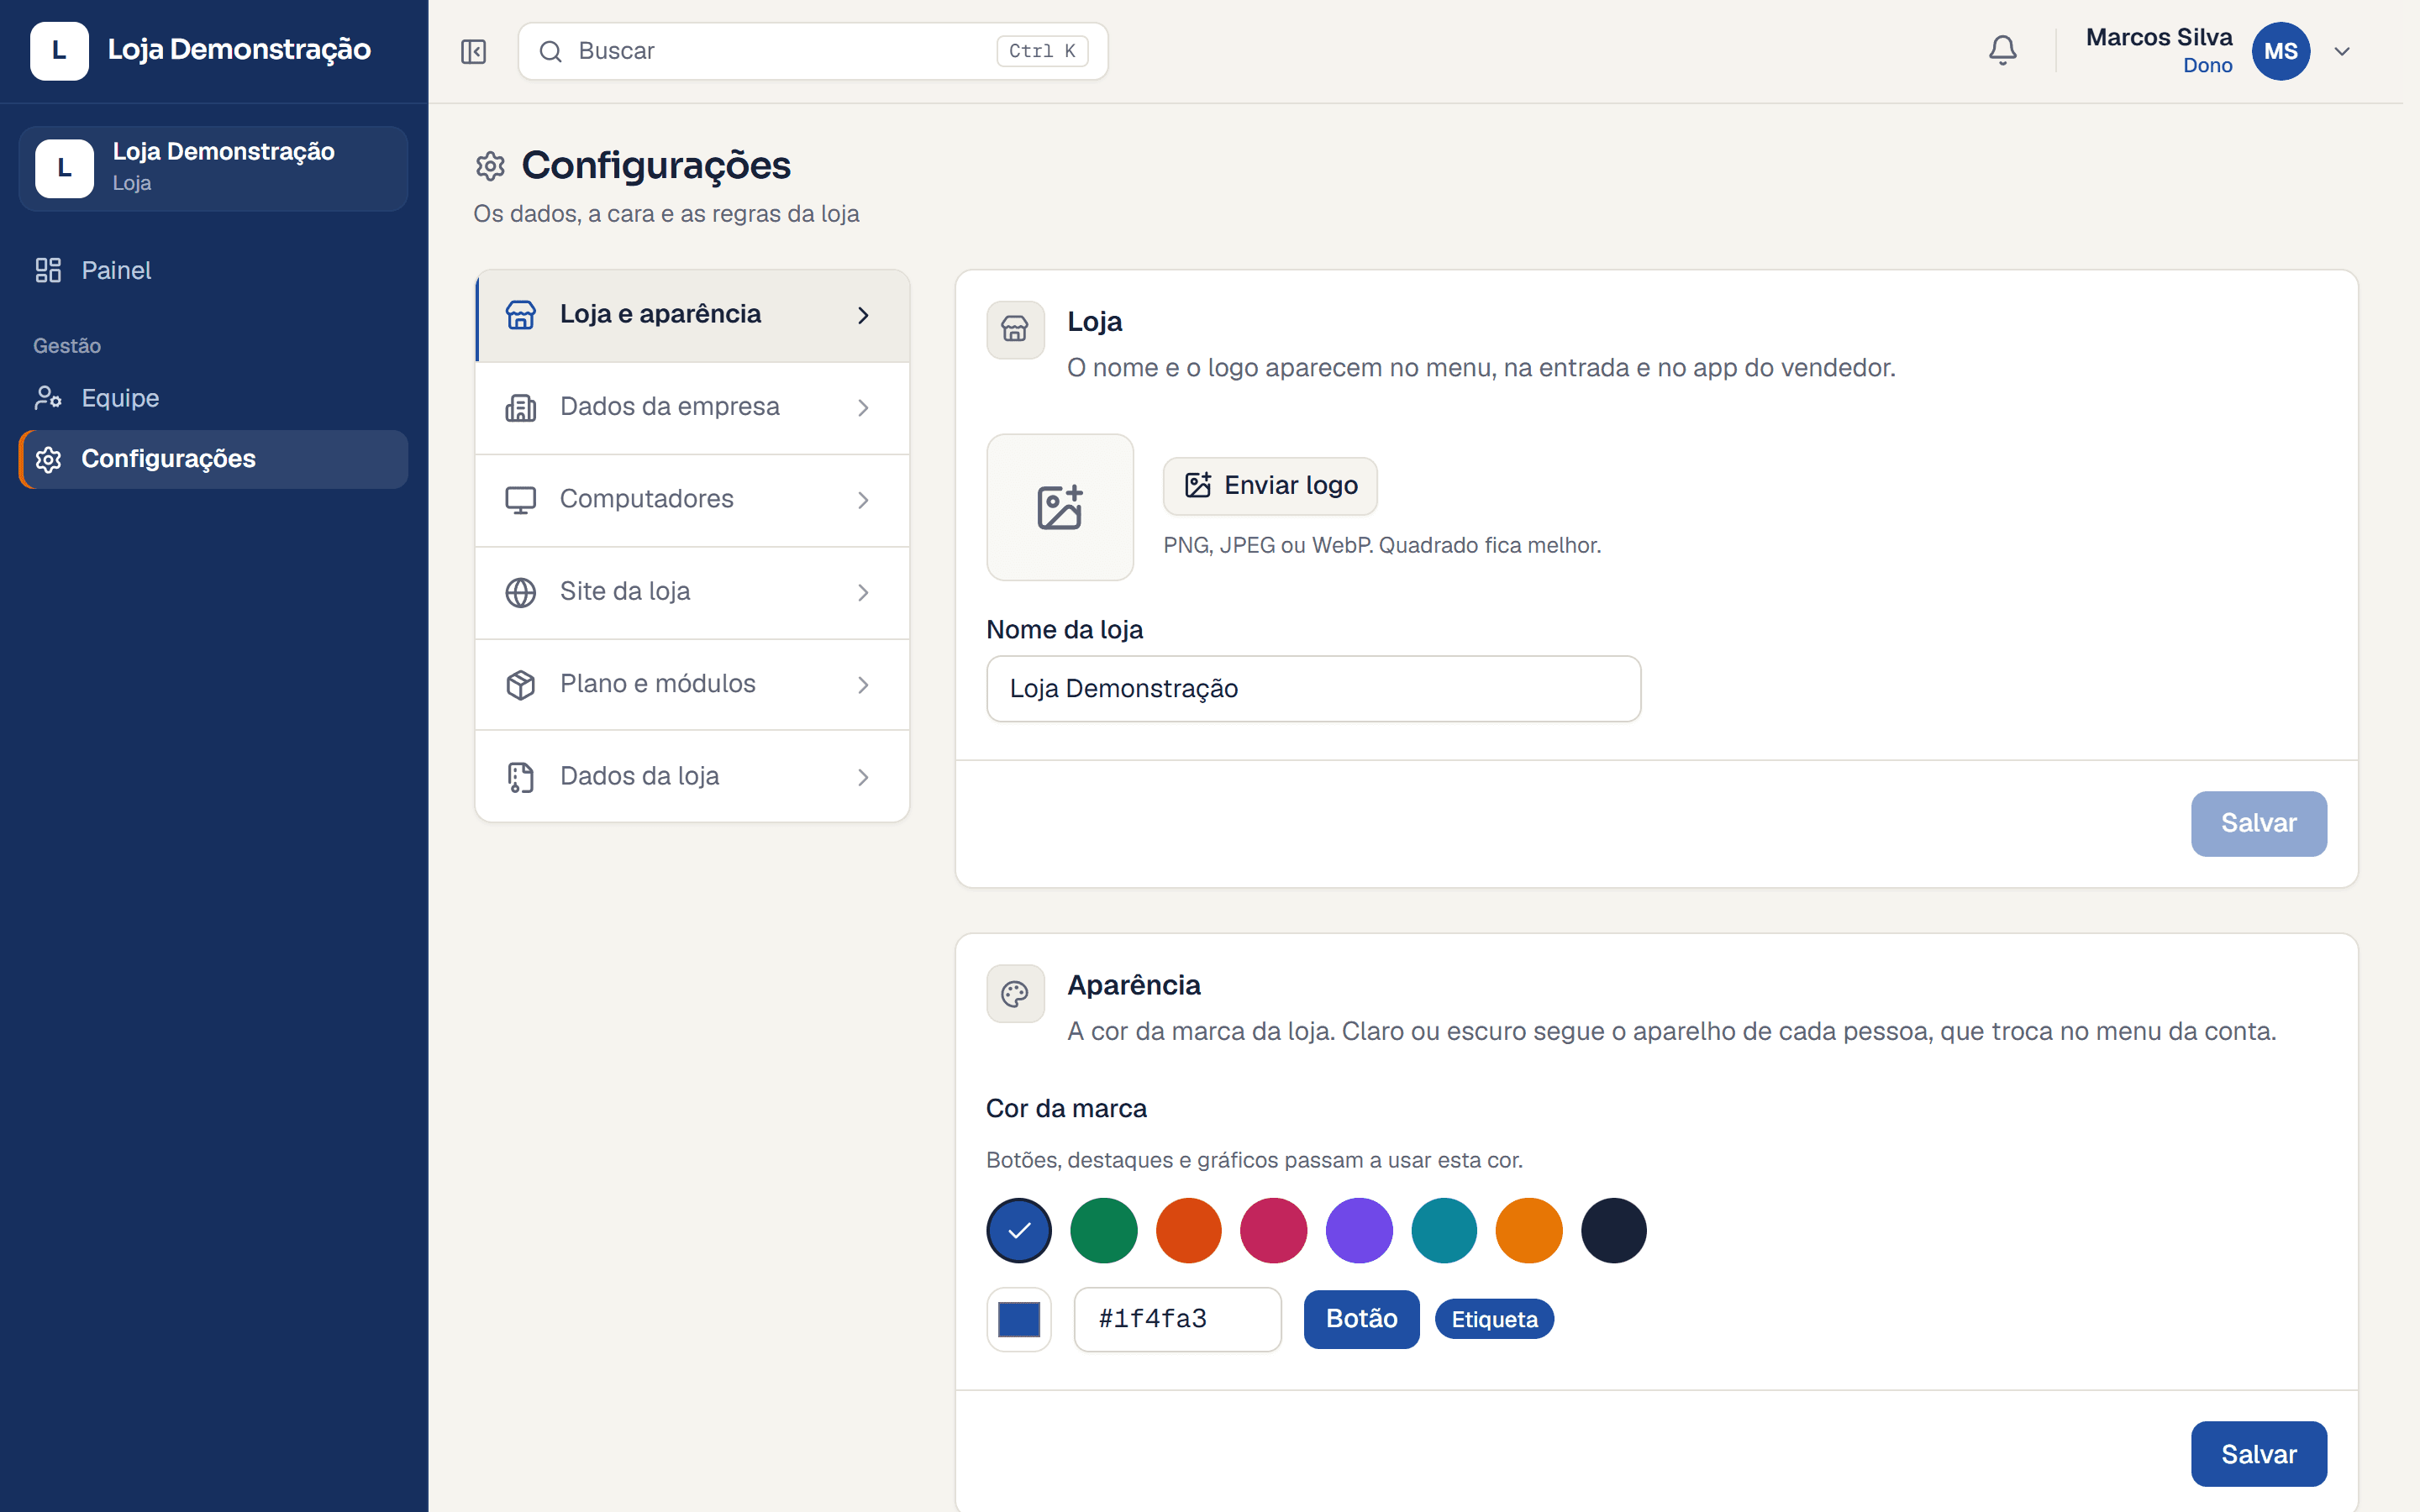Click the Dono role label
Viewport: 2420px width, 1512px height.
click(x=2207, y=66)
